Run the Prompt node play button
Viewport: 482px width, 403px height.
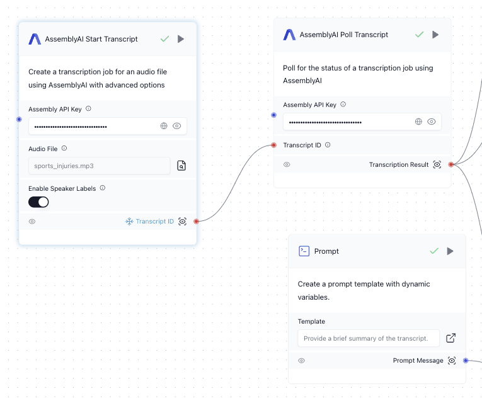click(450, 251)
